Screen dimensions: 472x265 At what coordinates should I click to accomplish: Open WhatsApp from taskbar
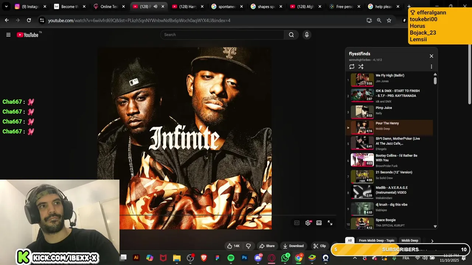tap(285, 258)
